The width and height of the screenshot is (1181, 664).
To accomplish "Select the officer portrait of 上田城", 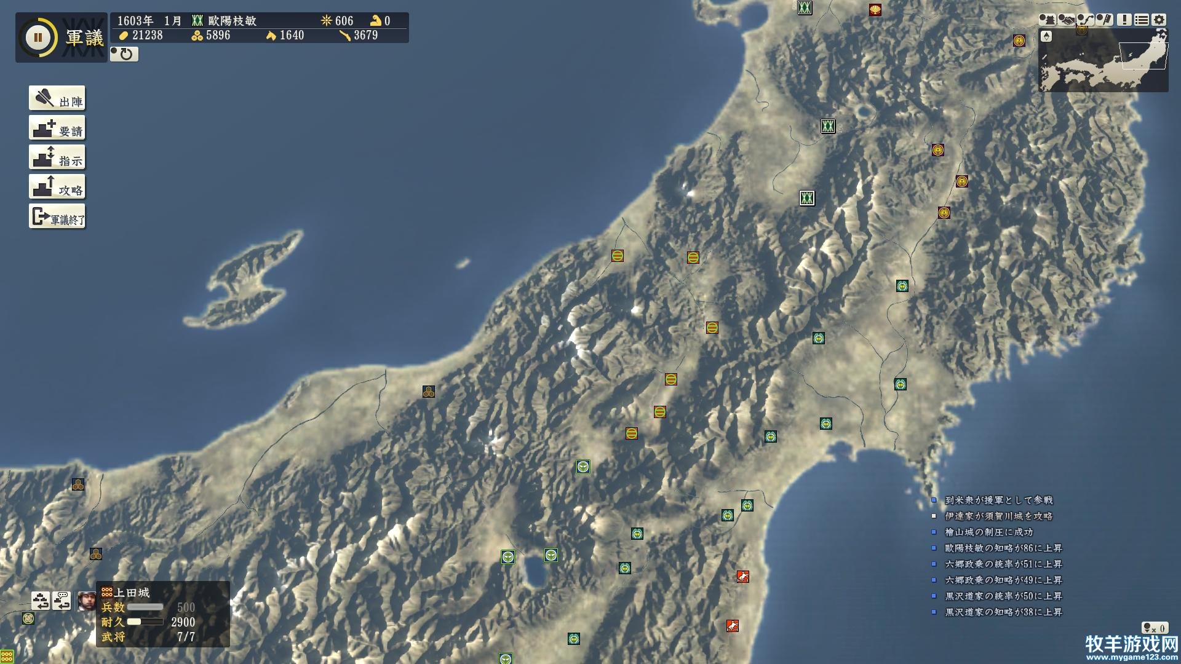I will pos(87,601).
